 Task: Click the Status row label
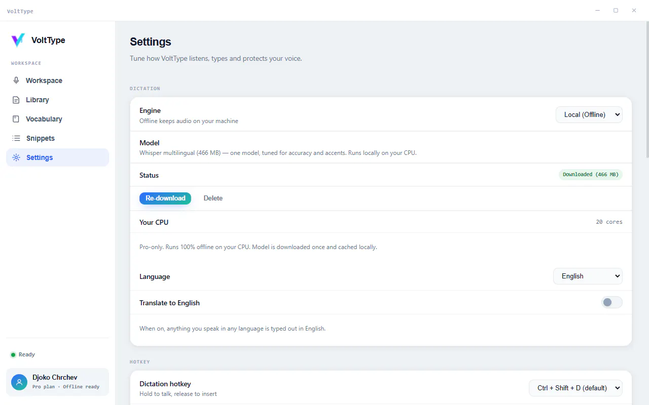point(149,175)
